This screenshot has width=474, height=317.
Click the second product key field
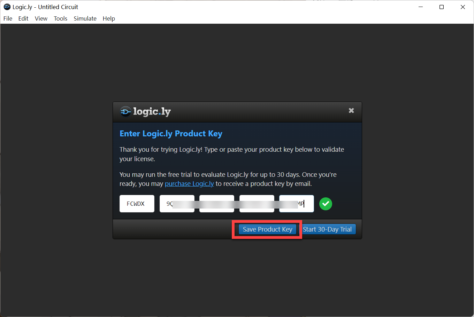pos(177,204)
